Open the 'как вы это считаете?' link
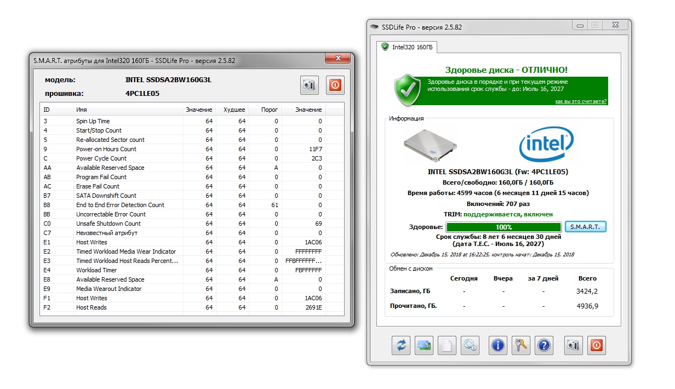 [581, 101]
